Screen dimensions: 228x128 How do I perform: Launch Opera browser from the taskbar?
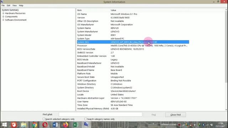pyautogui.click(x=45, y=125)
